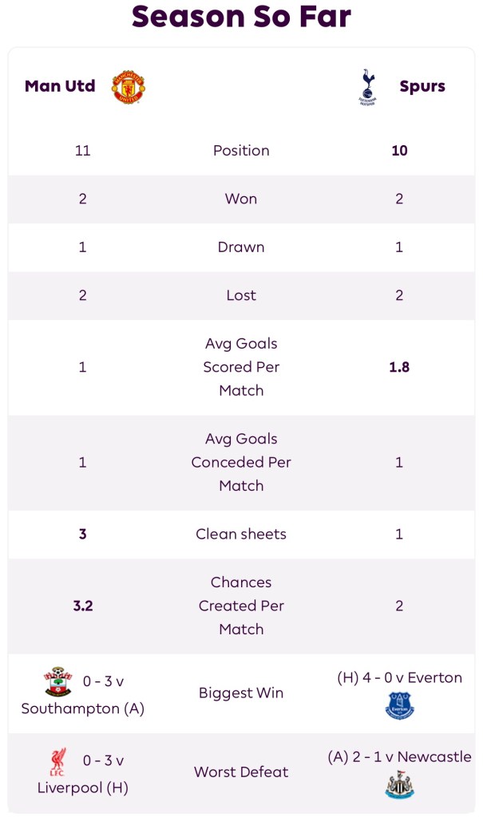
Task: Open the Spurs team name
Action: (x=422, y=86)
